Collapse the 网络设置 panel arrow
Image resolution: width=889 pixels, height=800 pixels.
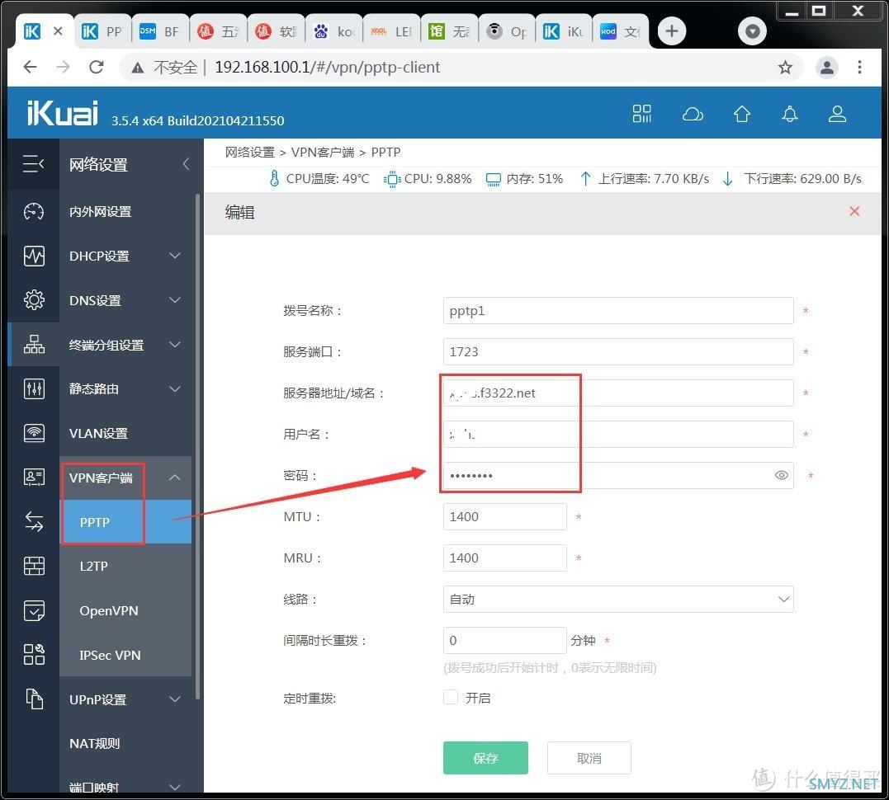coord(186,164)
